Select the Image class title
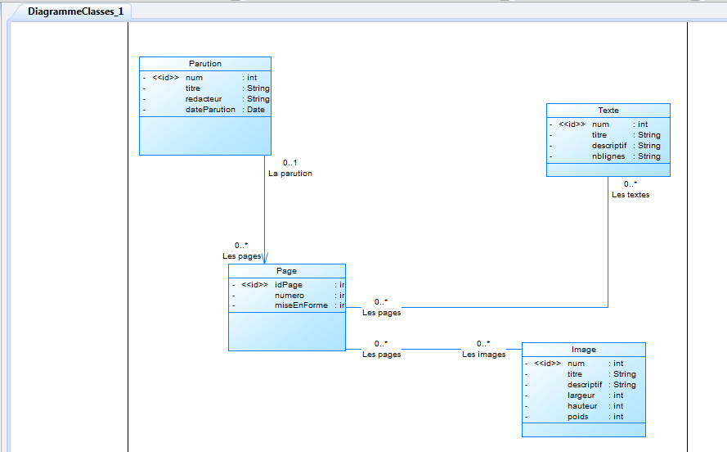Viewport: 727px width, 452px height. pos(583,350)
